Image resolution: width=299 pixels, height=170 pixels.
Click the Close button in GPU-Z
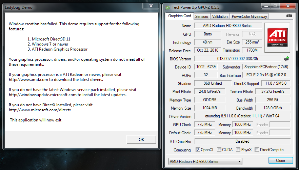(280, 161)
